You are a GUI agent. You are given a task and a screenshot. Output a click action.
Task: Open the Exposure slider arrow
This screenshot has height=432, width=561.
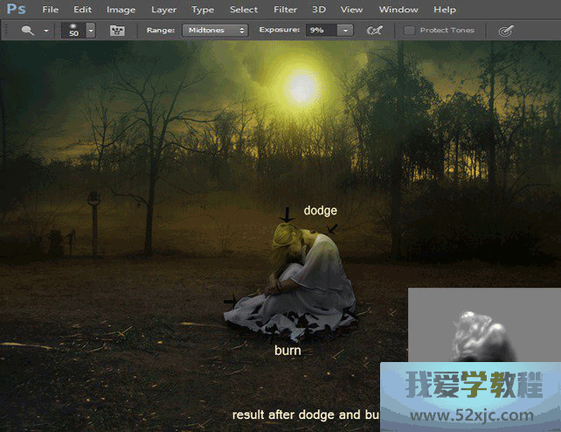[346, 31]
